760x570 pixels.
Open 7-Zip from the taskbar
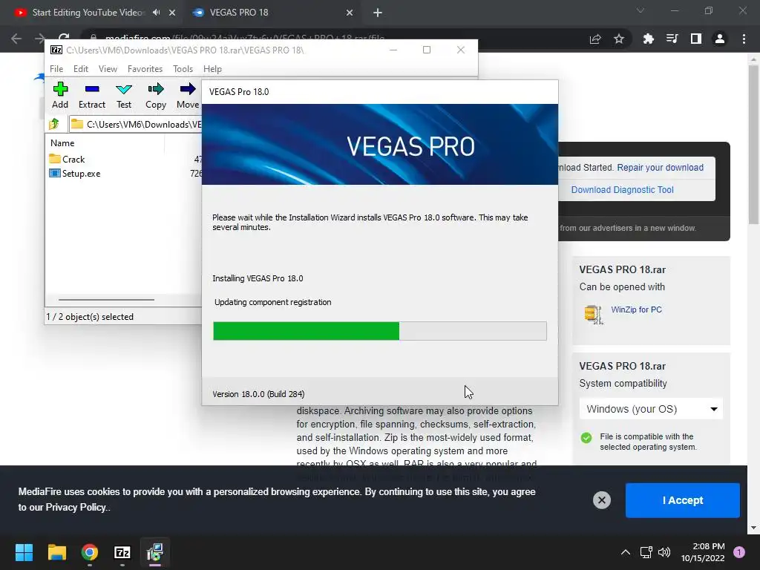click(122, 552)
